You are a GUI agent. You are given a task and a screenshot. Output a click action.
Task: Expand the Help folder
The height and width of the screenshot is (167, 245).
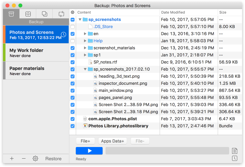pos(85,41)
